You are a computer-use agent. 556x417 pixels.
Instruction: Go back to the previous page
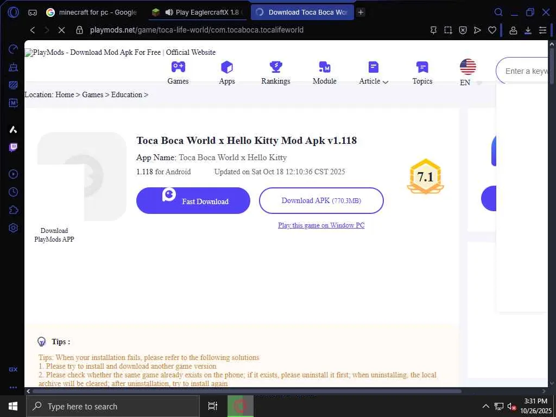point(32,30)
